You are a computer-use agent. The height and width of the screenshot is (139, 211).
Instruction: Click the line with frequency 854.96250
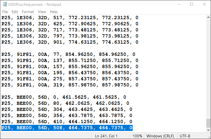click(68, 54)
